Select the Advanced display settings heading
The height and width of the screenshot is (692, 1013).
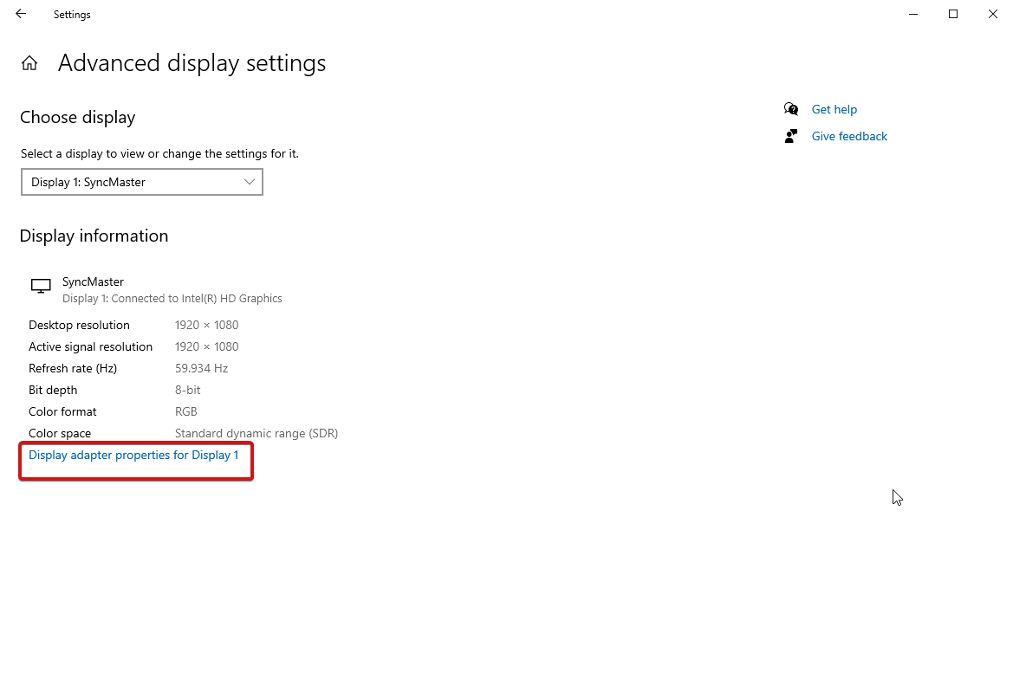tap(192, 62)
